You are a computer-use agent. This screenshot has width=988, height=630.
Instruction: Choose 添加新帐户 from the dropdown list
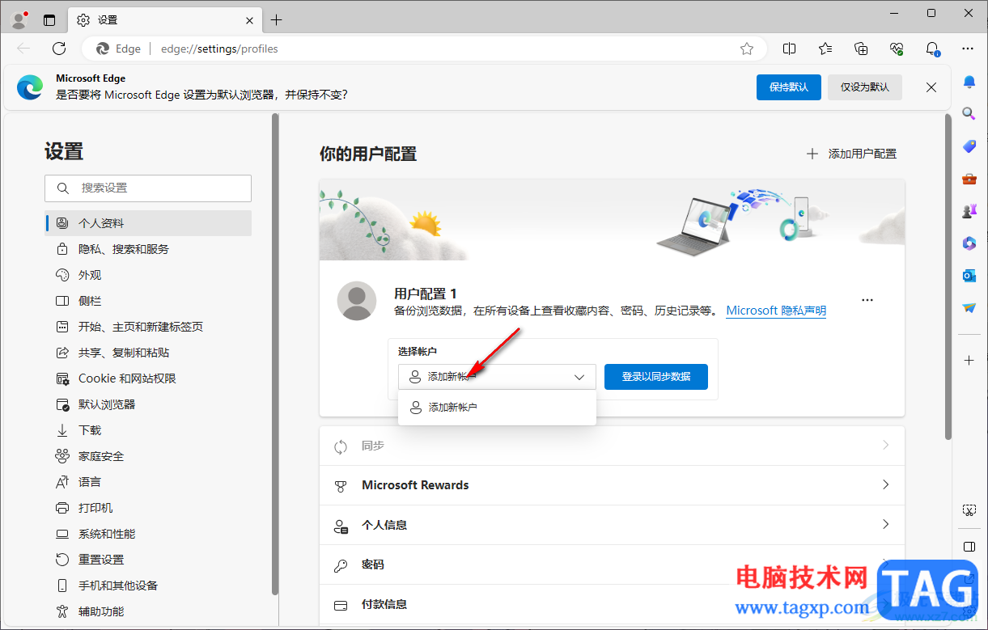coord(497,408)
